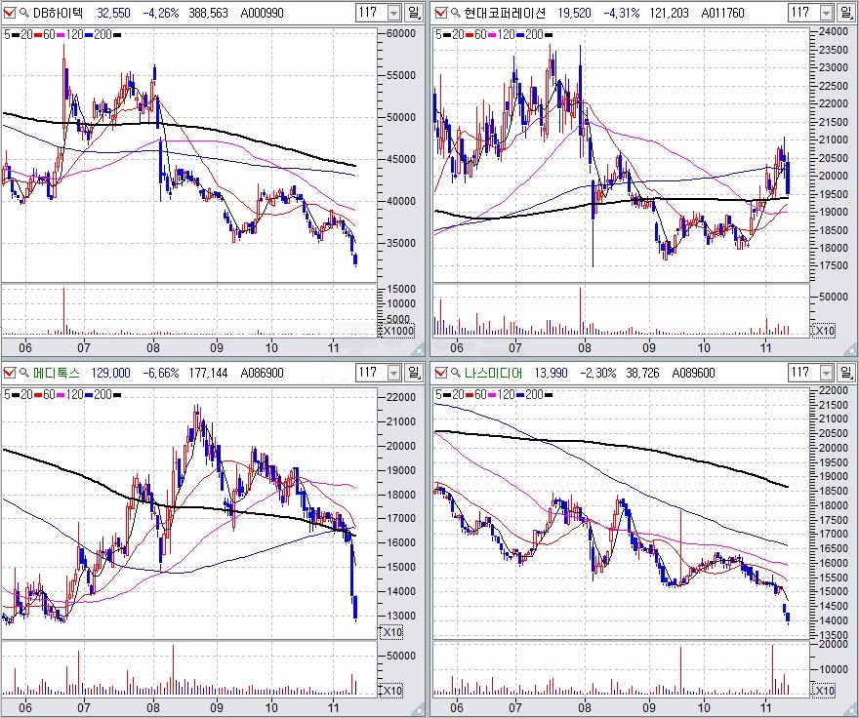Toggle the 메디톡스 chart checkbox
859x718 pixels.
(10, 373)
